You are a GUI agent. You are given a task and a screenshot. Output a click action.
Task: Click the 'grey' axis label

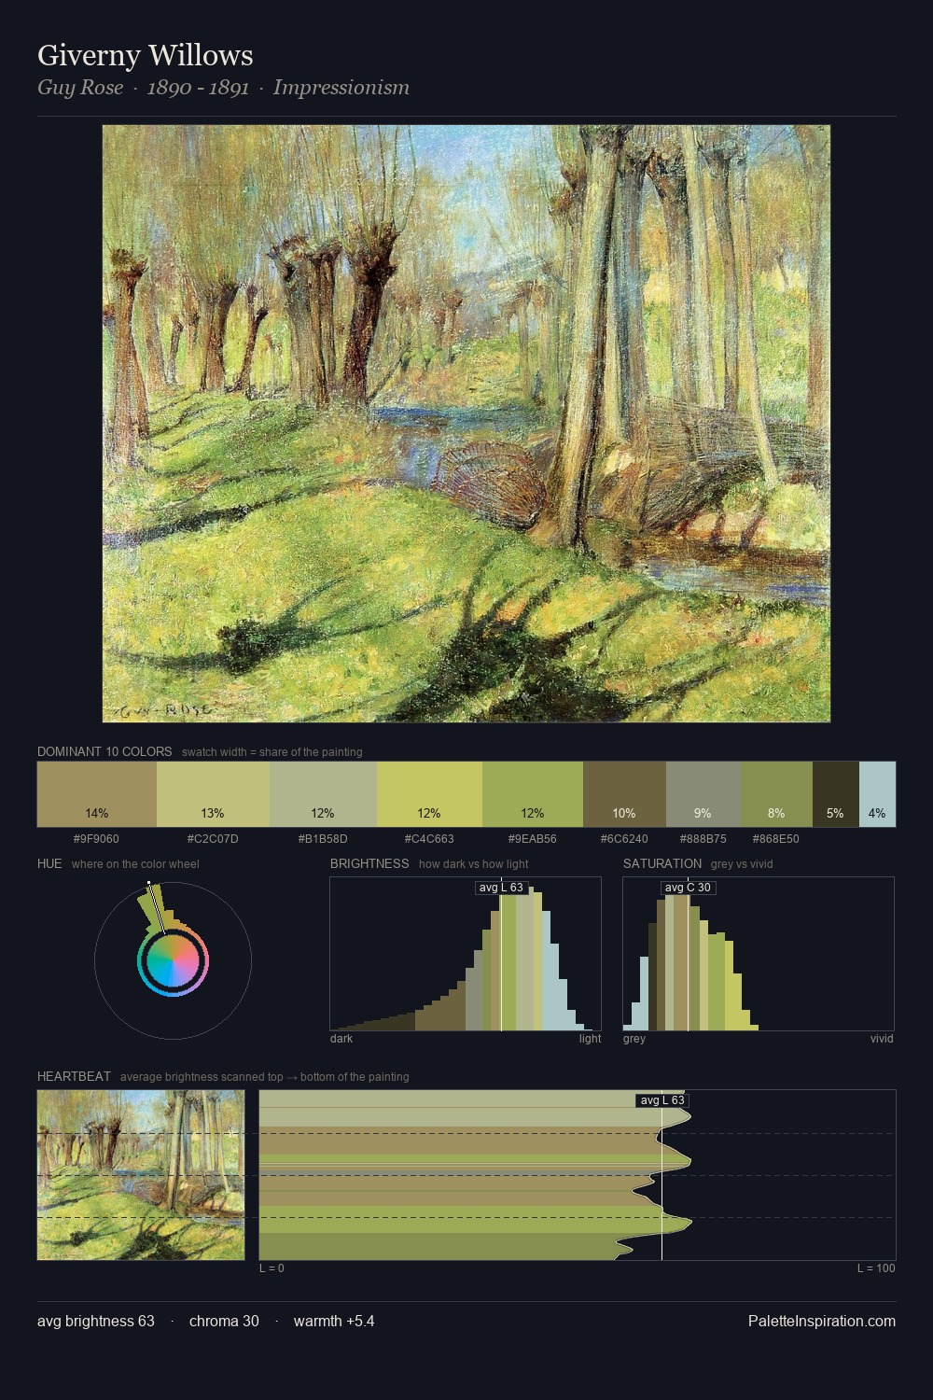click(634, 1039)
